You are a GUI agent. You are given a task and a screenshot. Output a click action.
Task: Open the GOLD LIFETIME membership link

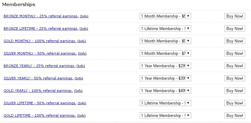(40, 115)
